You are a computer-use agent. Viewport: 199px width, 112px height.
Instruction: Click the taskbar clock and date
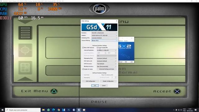click(x=190, y=110)
